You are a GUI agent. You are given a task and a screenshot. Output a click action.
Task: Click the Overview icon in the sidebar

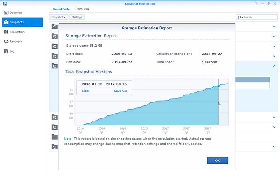tap(6, 12)
